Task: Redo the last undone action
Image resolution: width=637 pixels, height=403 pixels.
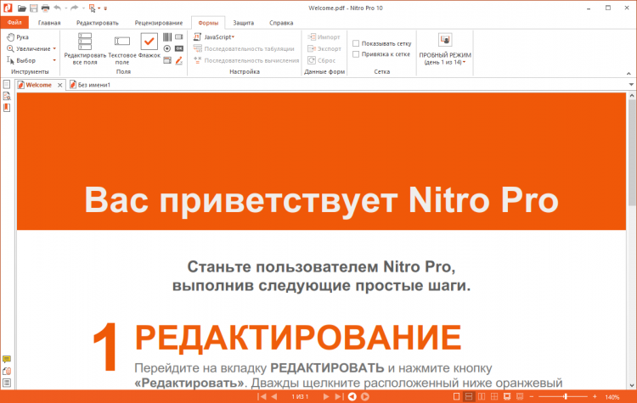Action: pos(74,8)
